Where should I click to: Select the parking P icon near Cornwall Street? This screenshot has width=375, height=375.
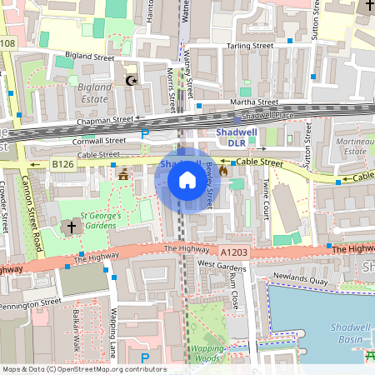(145, 134)
